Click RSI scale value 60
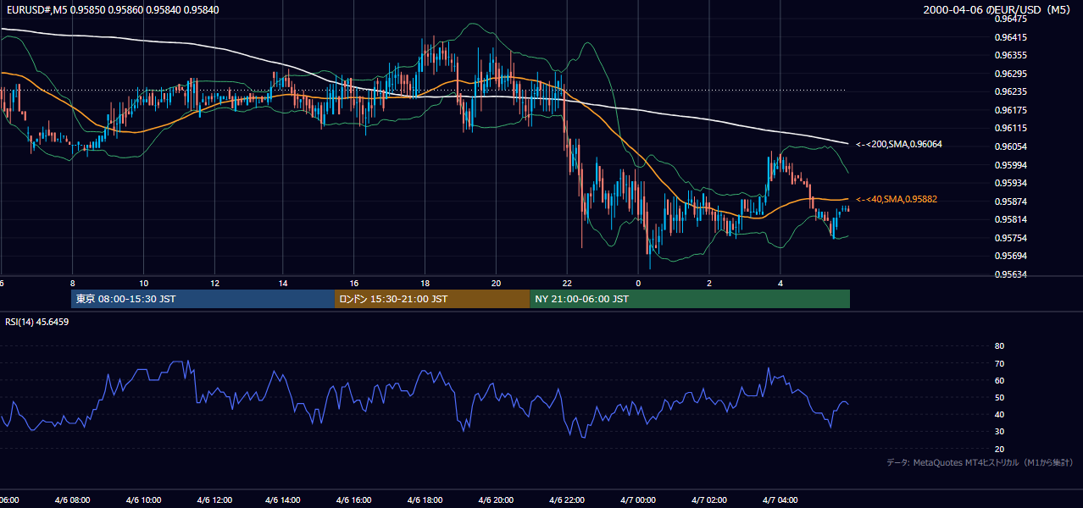The width and height of the screenshot is (1083, 508). click(x=999, y=380)
